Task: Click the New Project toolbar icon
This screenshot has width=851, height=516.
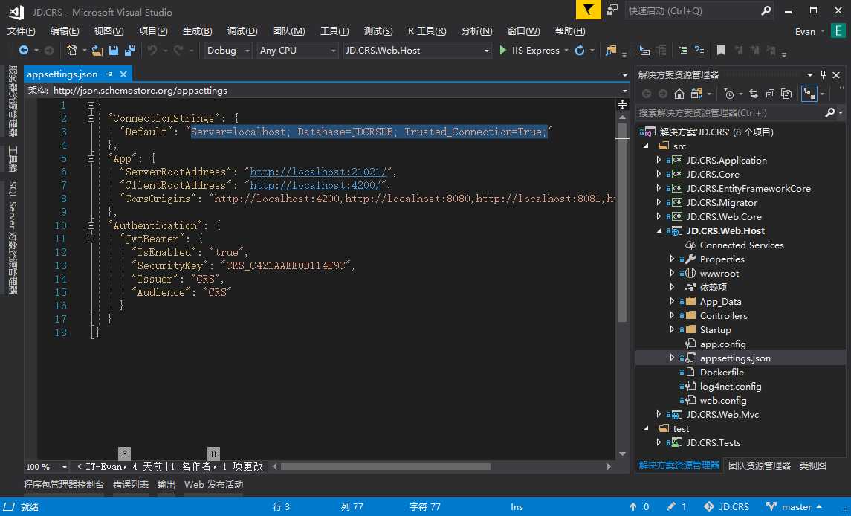Action: point(71,50)
